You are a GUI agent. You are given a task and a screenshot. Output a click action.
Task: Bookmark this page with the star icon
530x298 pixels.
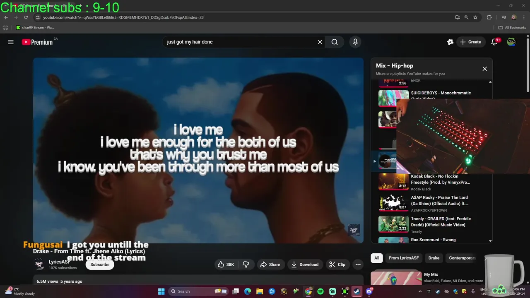475,17
